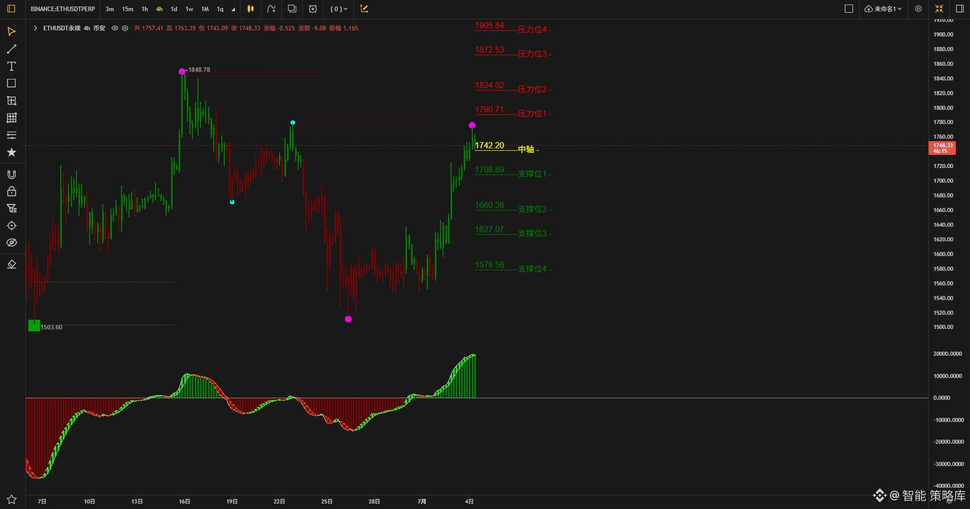
Task: Open drawing filter list tool
Action: point(12,208)
